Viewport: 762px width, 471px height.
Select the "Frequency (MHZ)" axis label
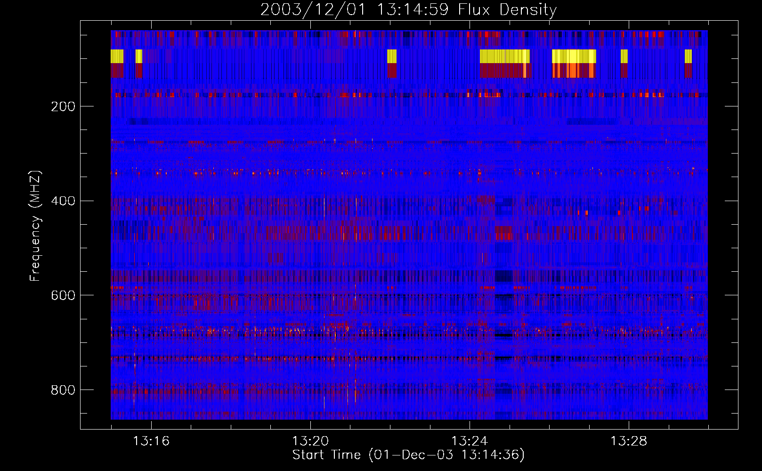35,226
